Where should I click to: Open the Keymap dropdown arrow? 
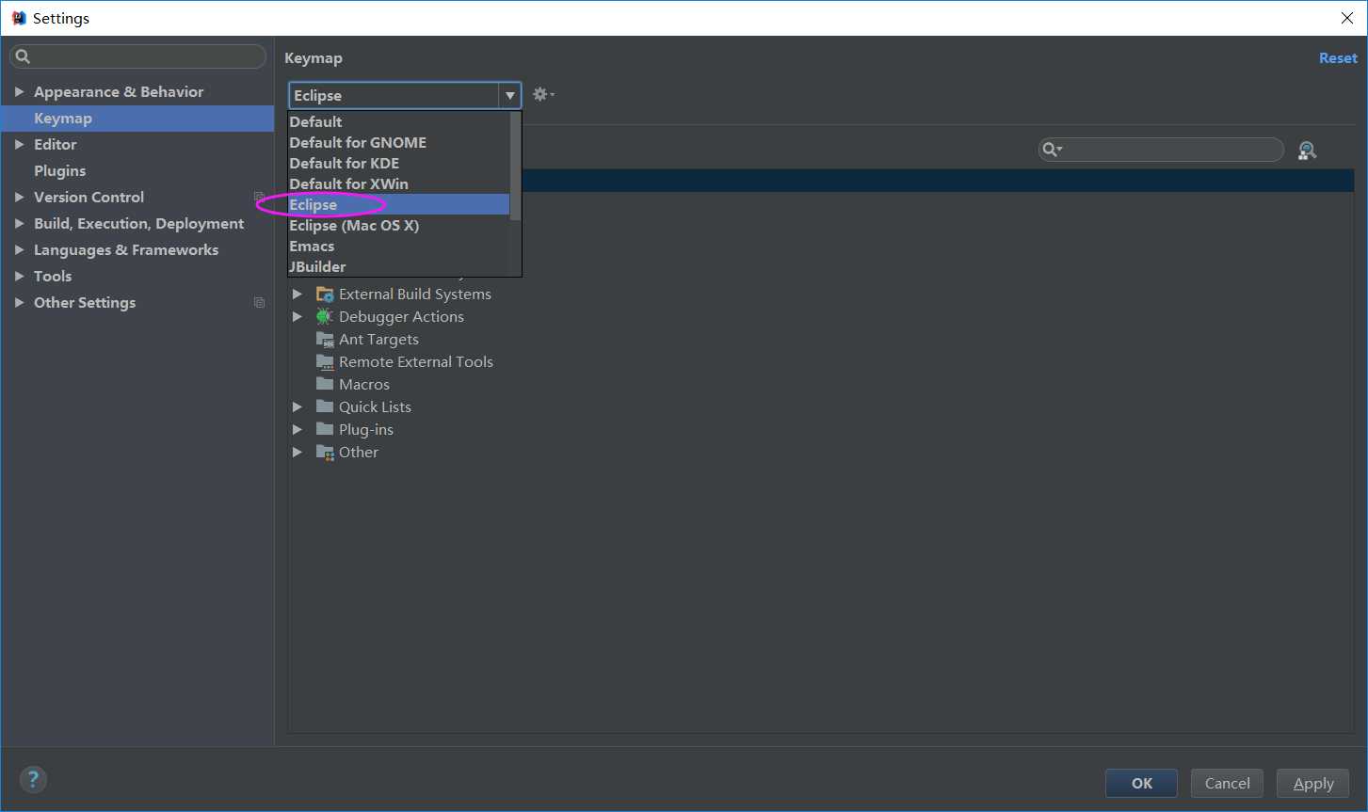509,96
